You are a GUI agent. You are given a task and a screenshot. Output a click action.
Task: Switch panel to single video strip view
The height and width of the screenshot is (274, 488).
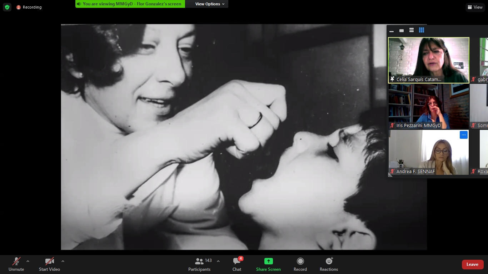[x=402, y=31]
